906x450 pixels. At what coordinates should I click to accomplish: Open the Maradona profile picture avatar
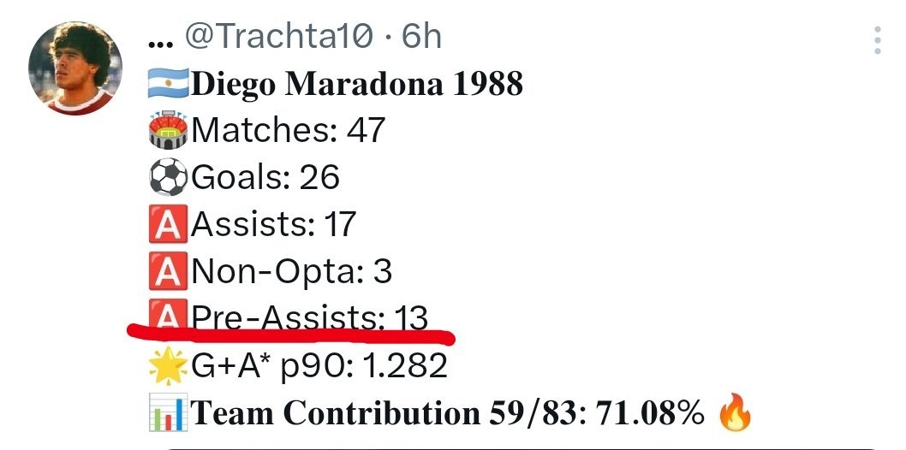(x=75, y=68)
